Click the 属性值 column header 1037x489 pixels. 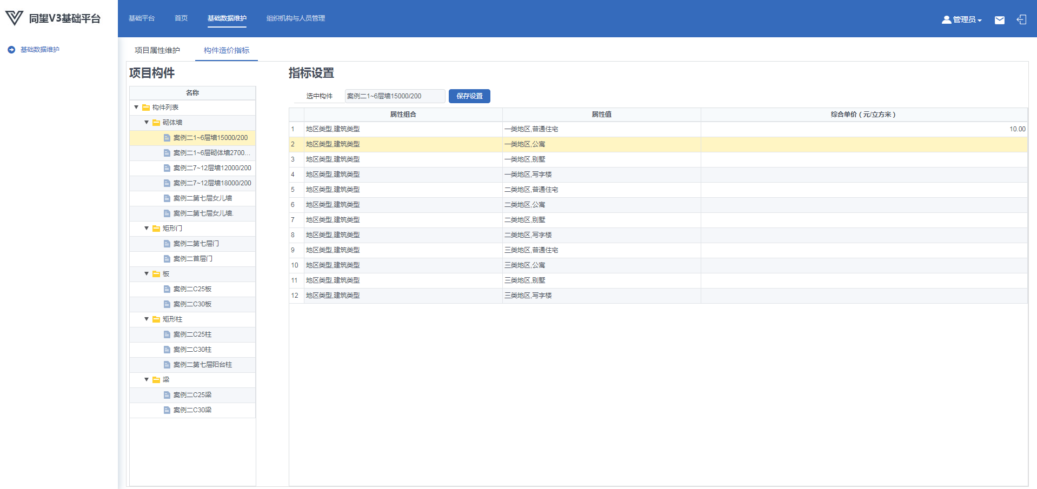point(602,115)
